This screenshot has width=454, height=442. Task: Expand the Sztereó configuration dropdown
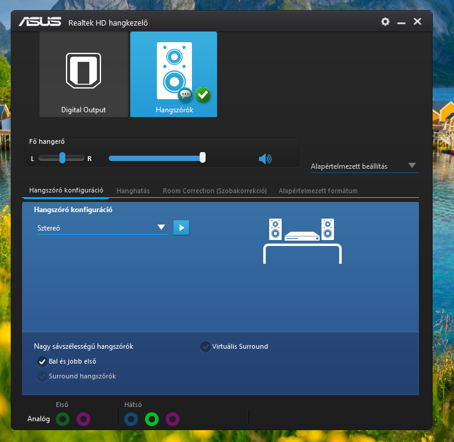102,228
